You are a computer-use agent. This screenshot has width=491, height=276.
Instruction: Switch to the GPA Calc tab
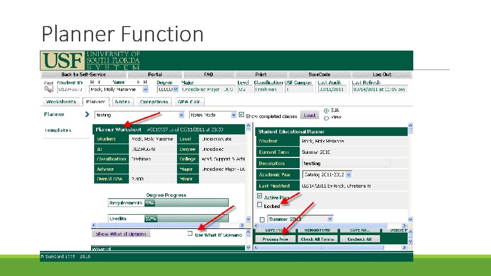pyautogui.click(x=189, y=102)
